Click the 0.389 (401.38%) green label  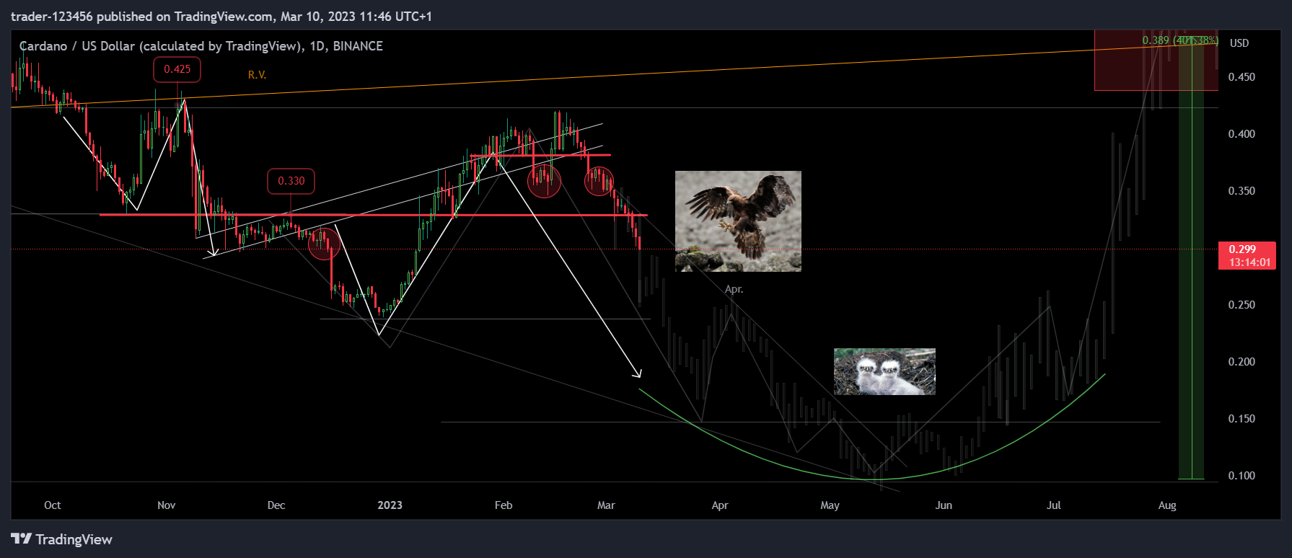1180,40
